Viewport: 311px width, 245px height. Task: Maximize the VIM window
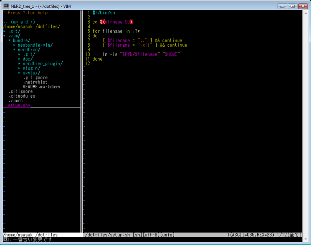tap(293, 6)
